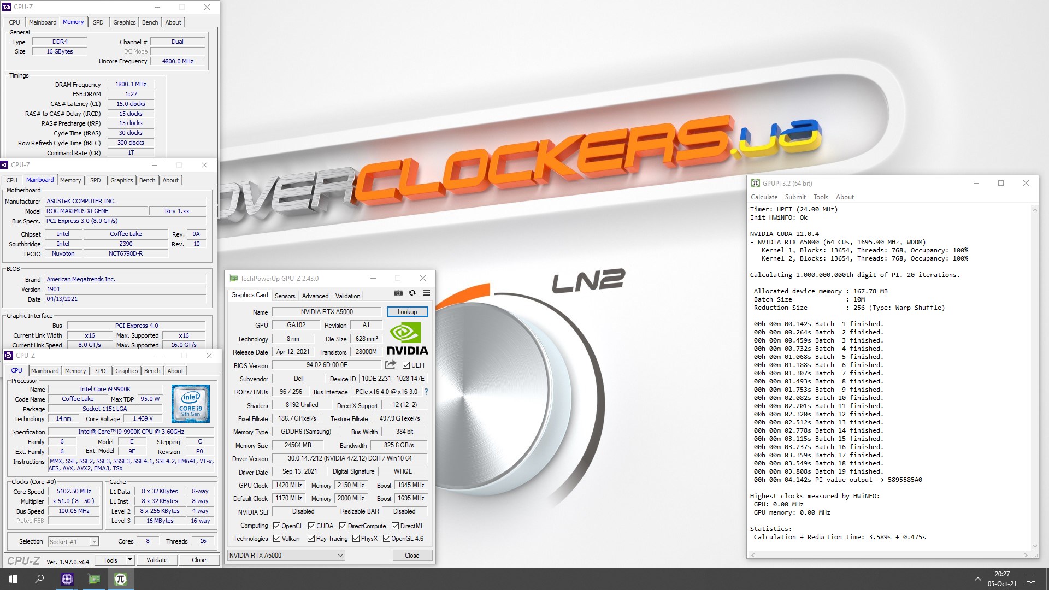This screenshot has height=590, width=1049.
Task: Click the DRAM Frequency value 1800.1 MHz
Action: [x=131, y=85]
